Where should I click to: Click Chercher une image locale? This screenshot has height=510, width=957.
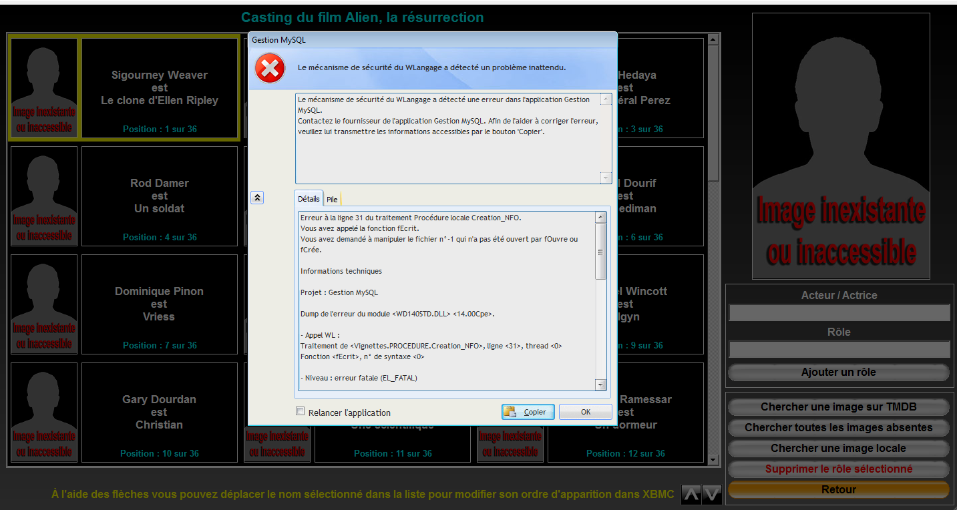(839, 449)
